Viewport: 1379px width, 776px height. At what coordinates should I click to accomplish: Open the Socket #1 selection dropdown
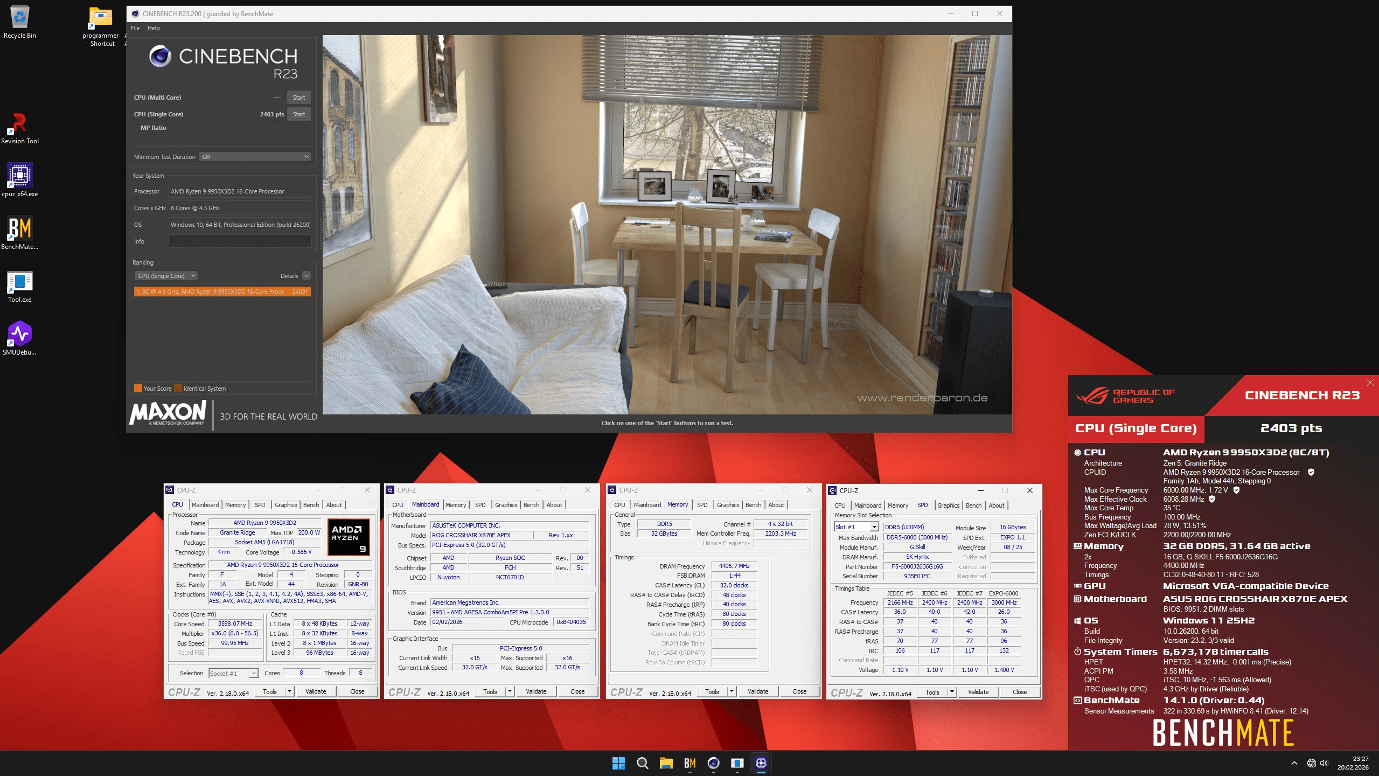pyautogui.click(x=233, y=673)
